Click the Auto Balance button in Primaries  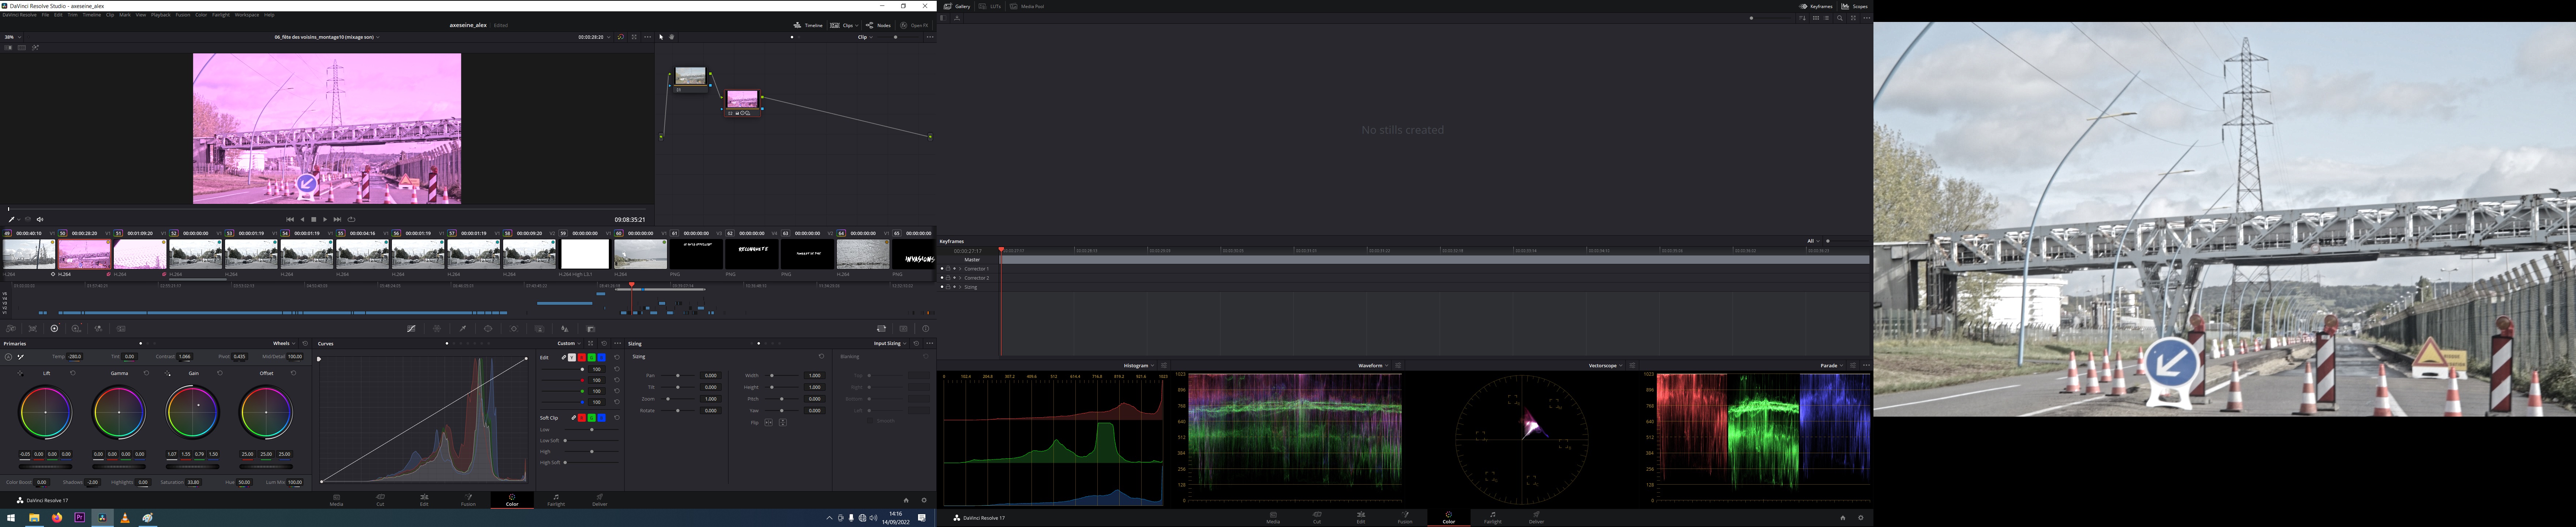[x=8, y=357]
